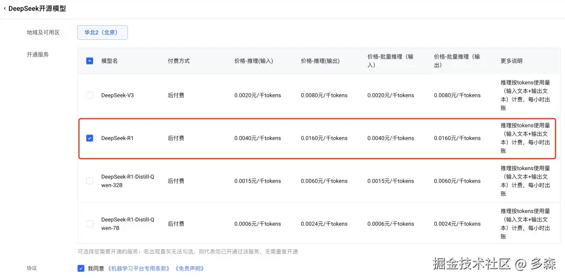The image size is (565, 280).
Task: Click the DeepSeek-V3 model name
Action: 118,95
